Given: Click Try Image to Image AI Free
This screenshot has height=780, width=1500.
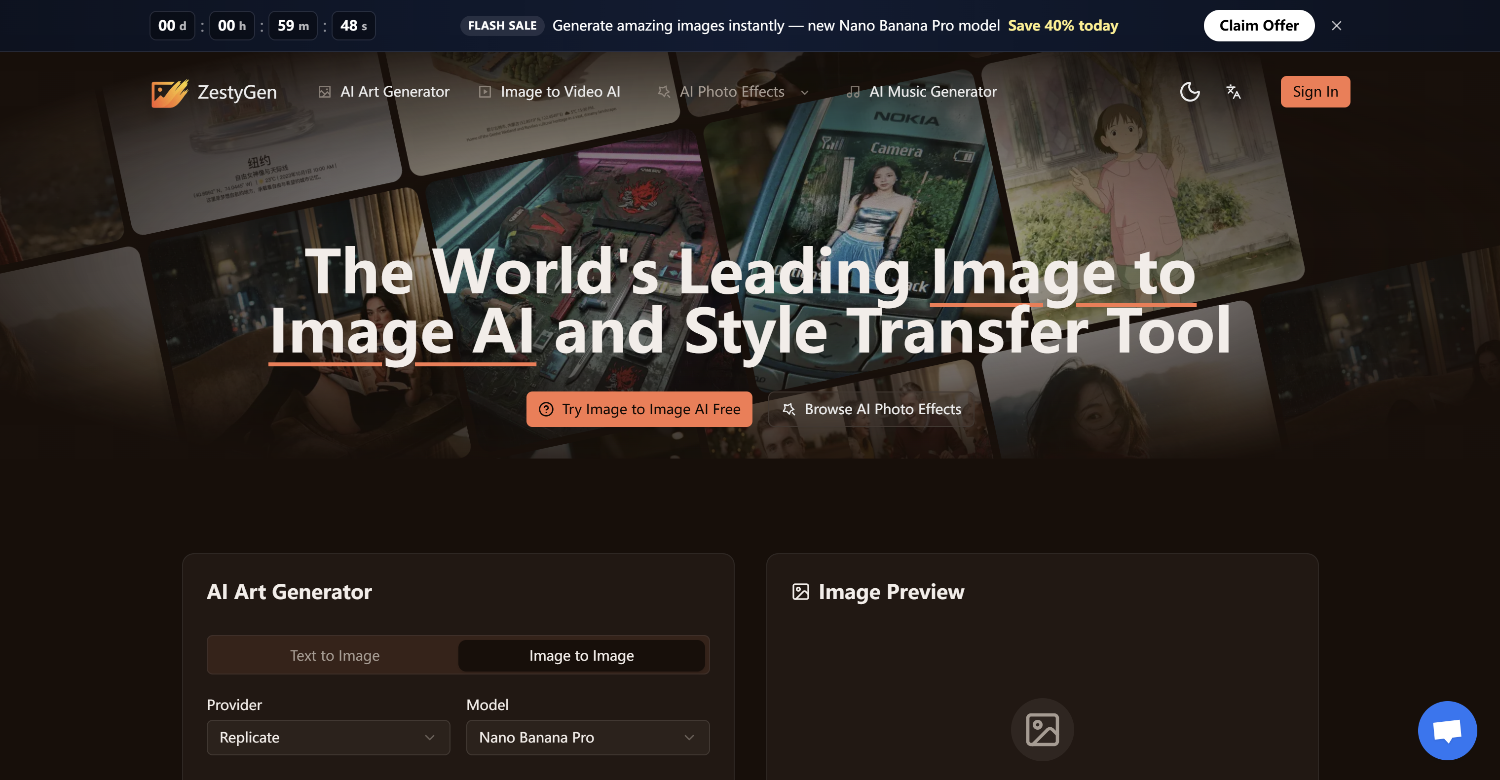Looking at the screenshot, I should 639,409.
